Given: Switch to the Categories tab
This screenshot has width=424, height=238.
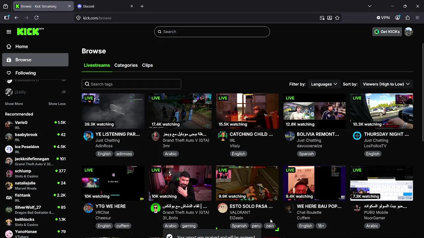Looking at the screenshot, I should coord(126,65).
